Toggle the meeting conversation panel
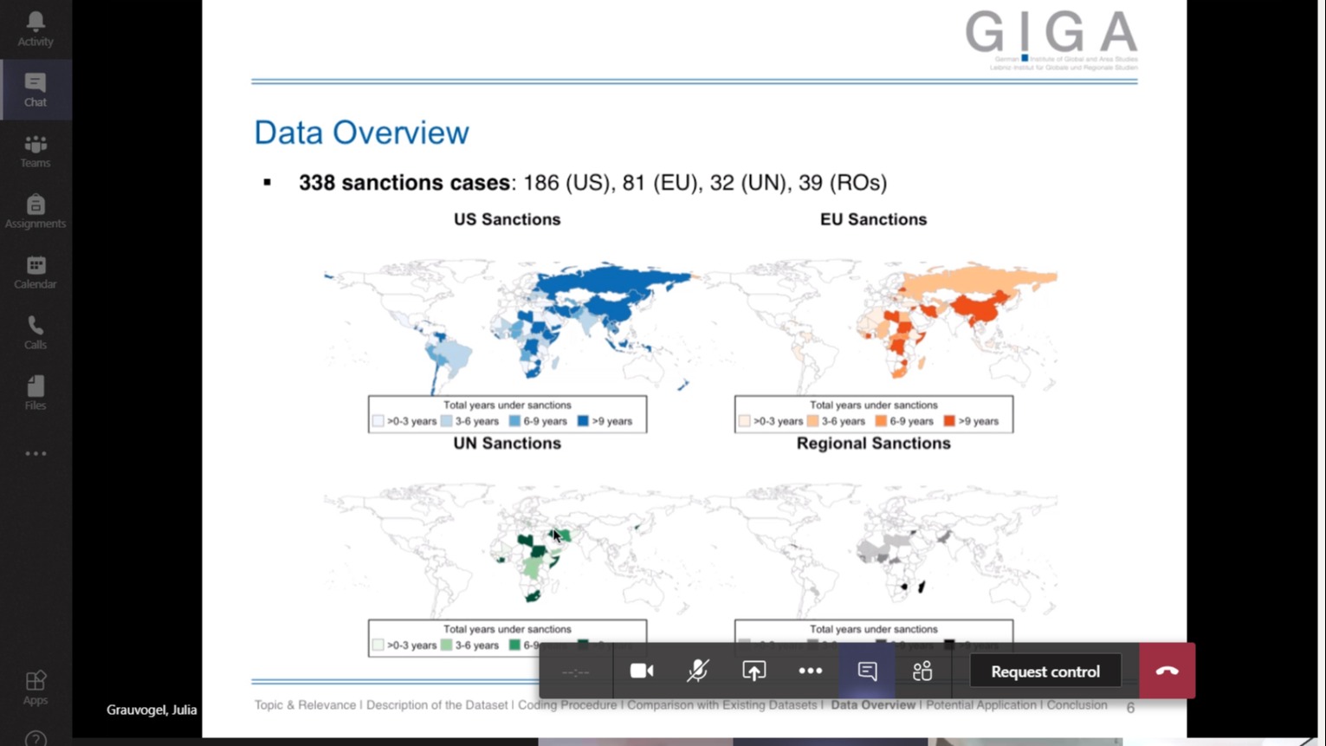 tap(867, 671)
